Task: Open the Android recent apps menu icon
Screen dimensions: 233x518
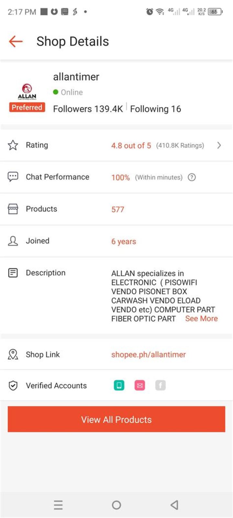Action: click(58, 505)
